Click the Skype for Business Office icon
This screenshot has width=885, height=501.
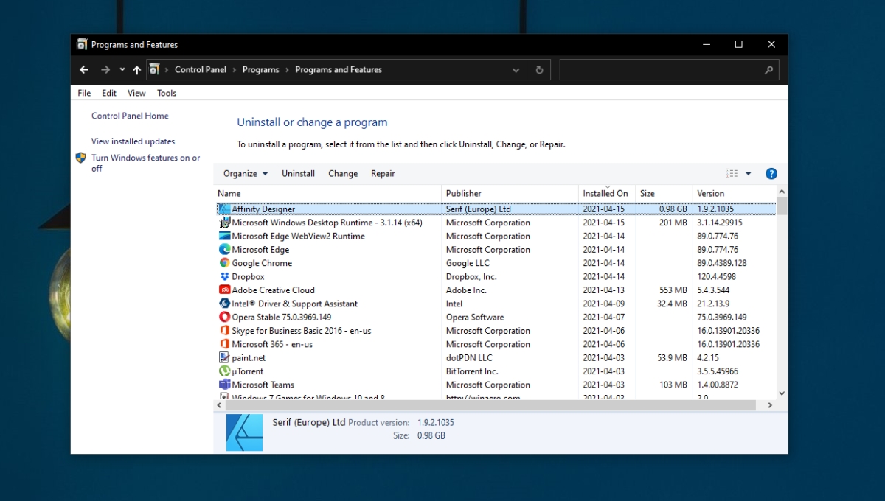pos(225,331)
